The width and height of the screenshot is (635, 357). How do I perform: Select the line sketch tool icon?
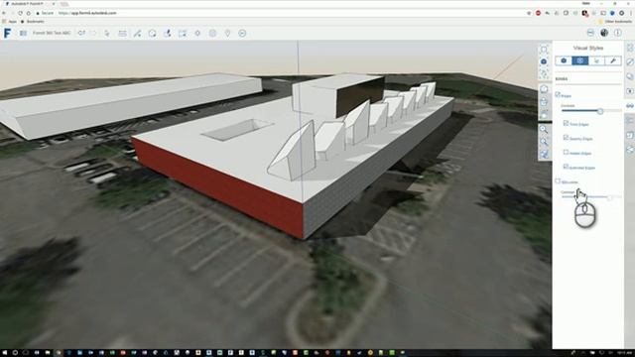137,33
